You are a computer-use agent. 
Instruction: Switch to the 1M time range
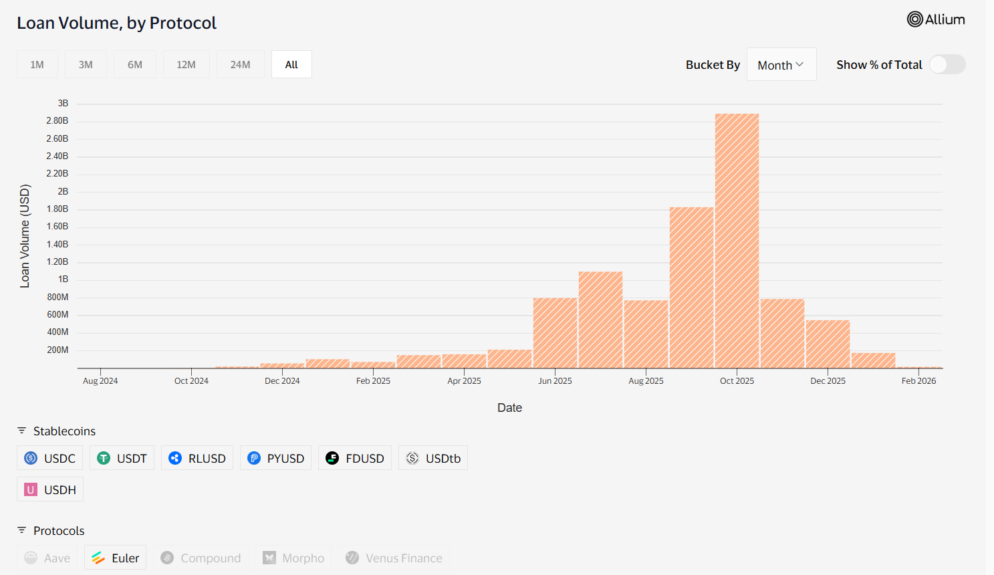point(37,64)
